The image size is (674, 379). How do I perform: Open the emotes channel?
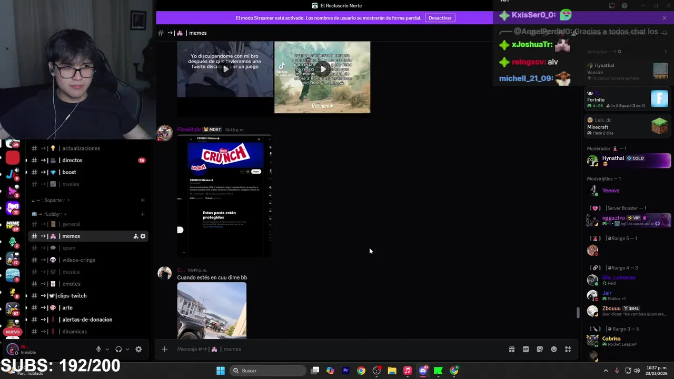pyautogui.click(x=88, y=284)
